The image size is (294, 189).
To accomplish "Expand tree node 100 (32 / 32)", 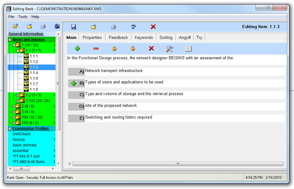I will [x=14, y=117].
